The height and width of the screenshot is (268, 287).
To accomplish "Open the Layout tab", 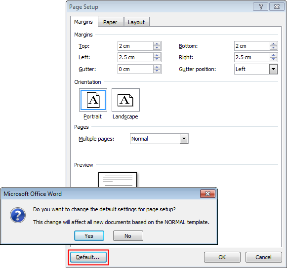I will coord(136,22).
